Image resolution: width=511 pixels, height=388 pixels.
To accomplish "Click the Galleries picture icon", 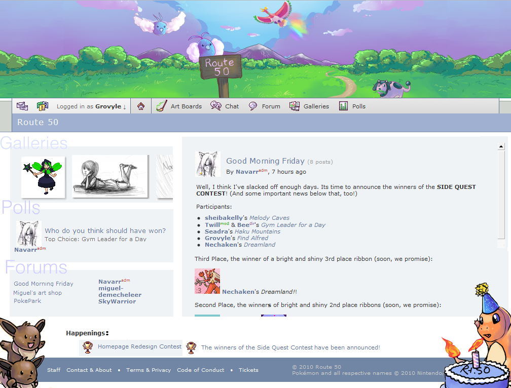I will pos(294,106).
